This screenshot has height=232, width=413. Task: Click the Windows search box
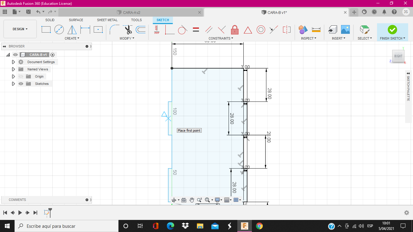(x=67, y=226)
